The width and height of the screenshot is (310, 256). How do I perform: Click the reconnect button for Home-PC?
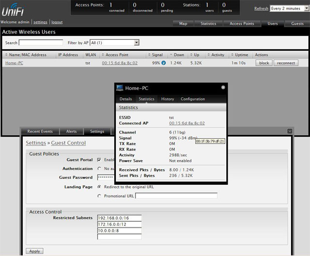tap(286, 63)
